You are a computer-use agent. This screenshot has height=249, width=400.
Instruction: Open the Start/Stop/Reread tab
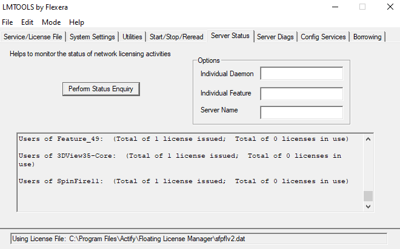click(176, 37)
